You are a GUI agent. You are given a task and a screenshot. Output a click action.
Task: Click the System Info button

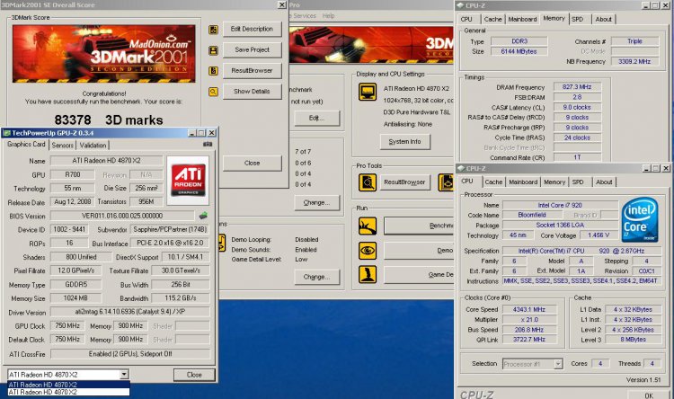coord(405,141)
